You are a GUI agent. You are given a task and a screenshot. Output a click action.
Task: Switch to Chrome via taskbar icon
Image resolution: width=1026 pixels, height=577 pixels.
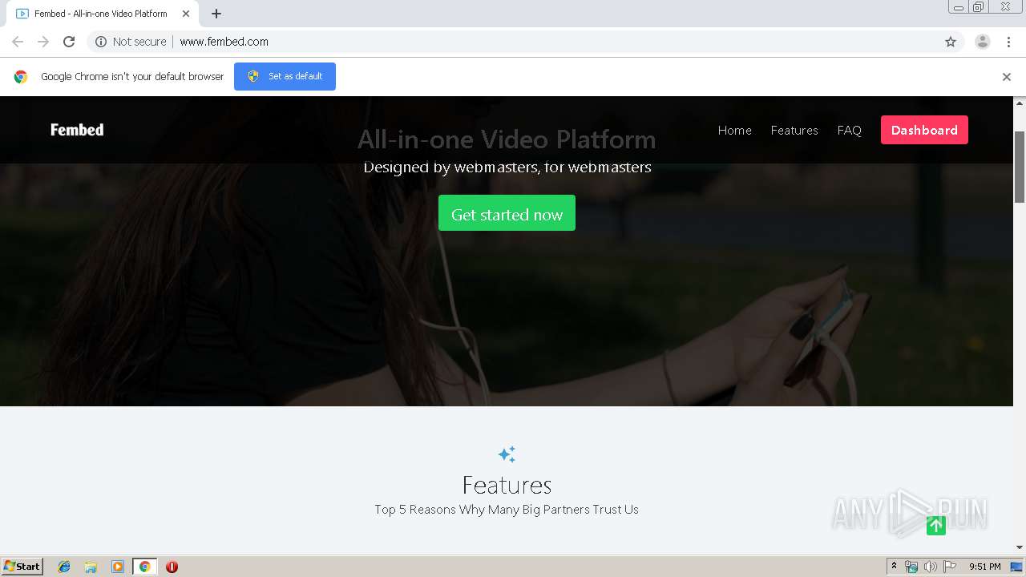point(144,567)
